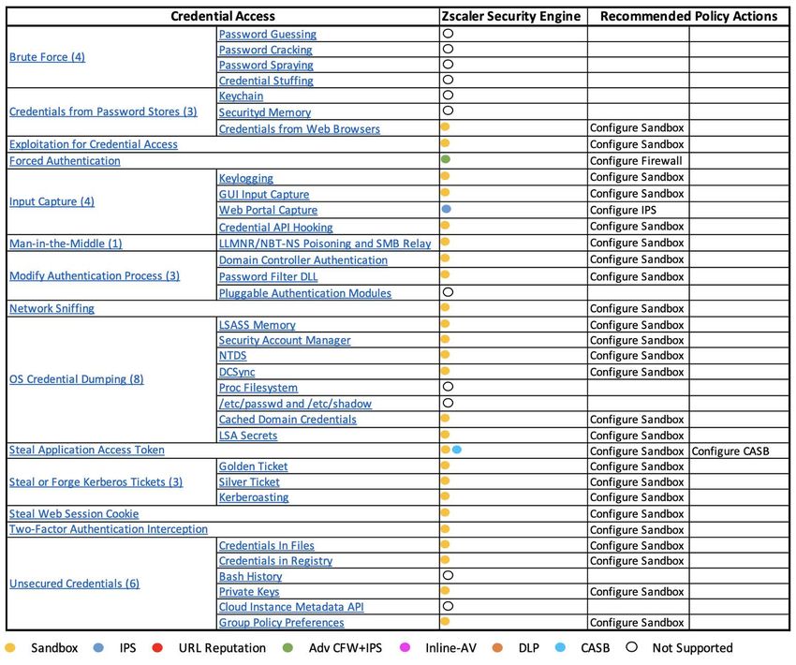Open the LSA Secrets link

coord(248,436)
